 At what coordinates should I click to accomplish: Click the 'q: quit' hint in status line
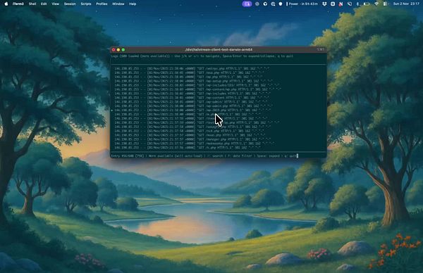pos(290,156)
